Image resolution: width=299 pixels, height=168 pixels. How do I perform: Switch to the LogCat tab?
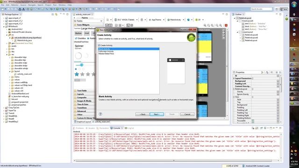point(129,128)
